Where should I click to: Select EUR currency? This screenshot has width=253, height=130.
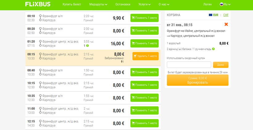(216, 15)
